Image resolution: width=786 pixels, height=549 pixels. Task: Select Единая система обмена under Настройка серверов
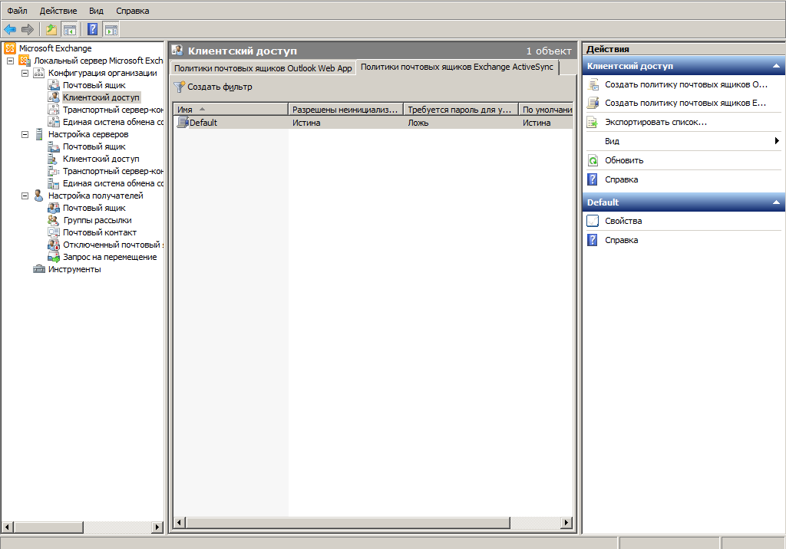113,183
